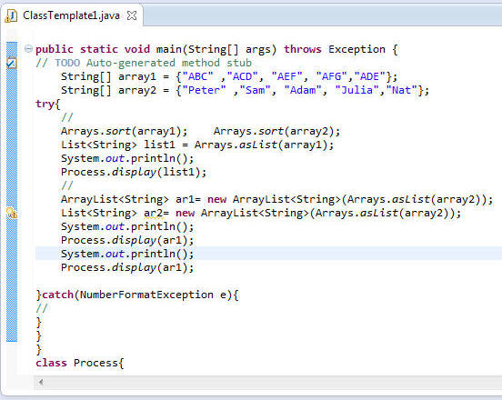Click the TODO task marker in gutter
This screenshot has height=400, width=502.
click(x=12, y=63)
